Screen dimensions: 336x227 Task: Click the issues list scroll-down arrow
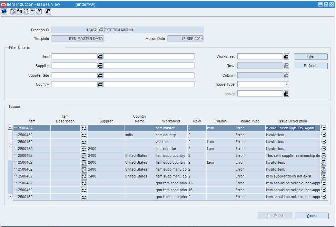pos(10,196)
